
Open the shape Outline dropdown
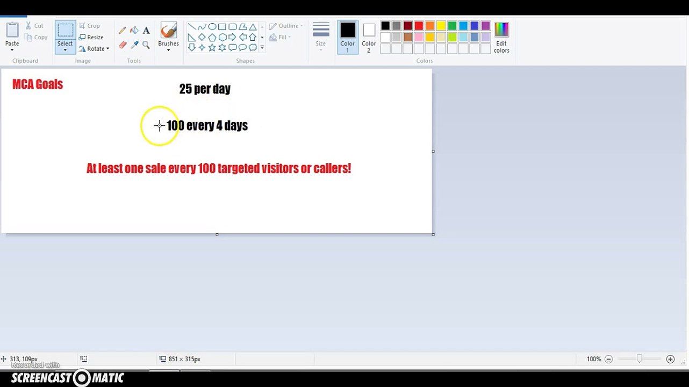[286, 26]
